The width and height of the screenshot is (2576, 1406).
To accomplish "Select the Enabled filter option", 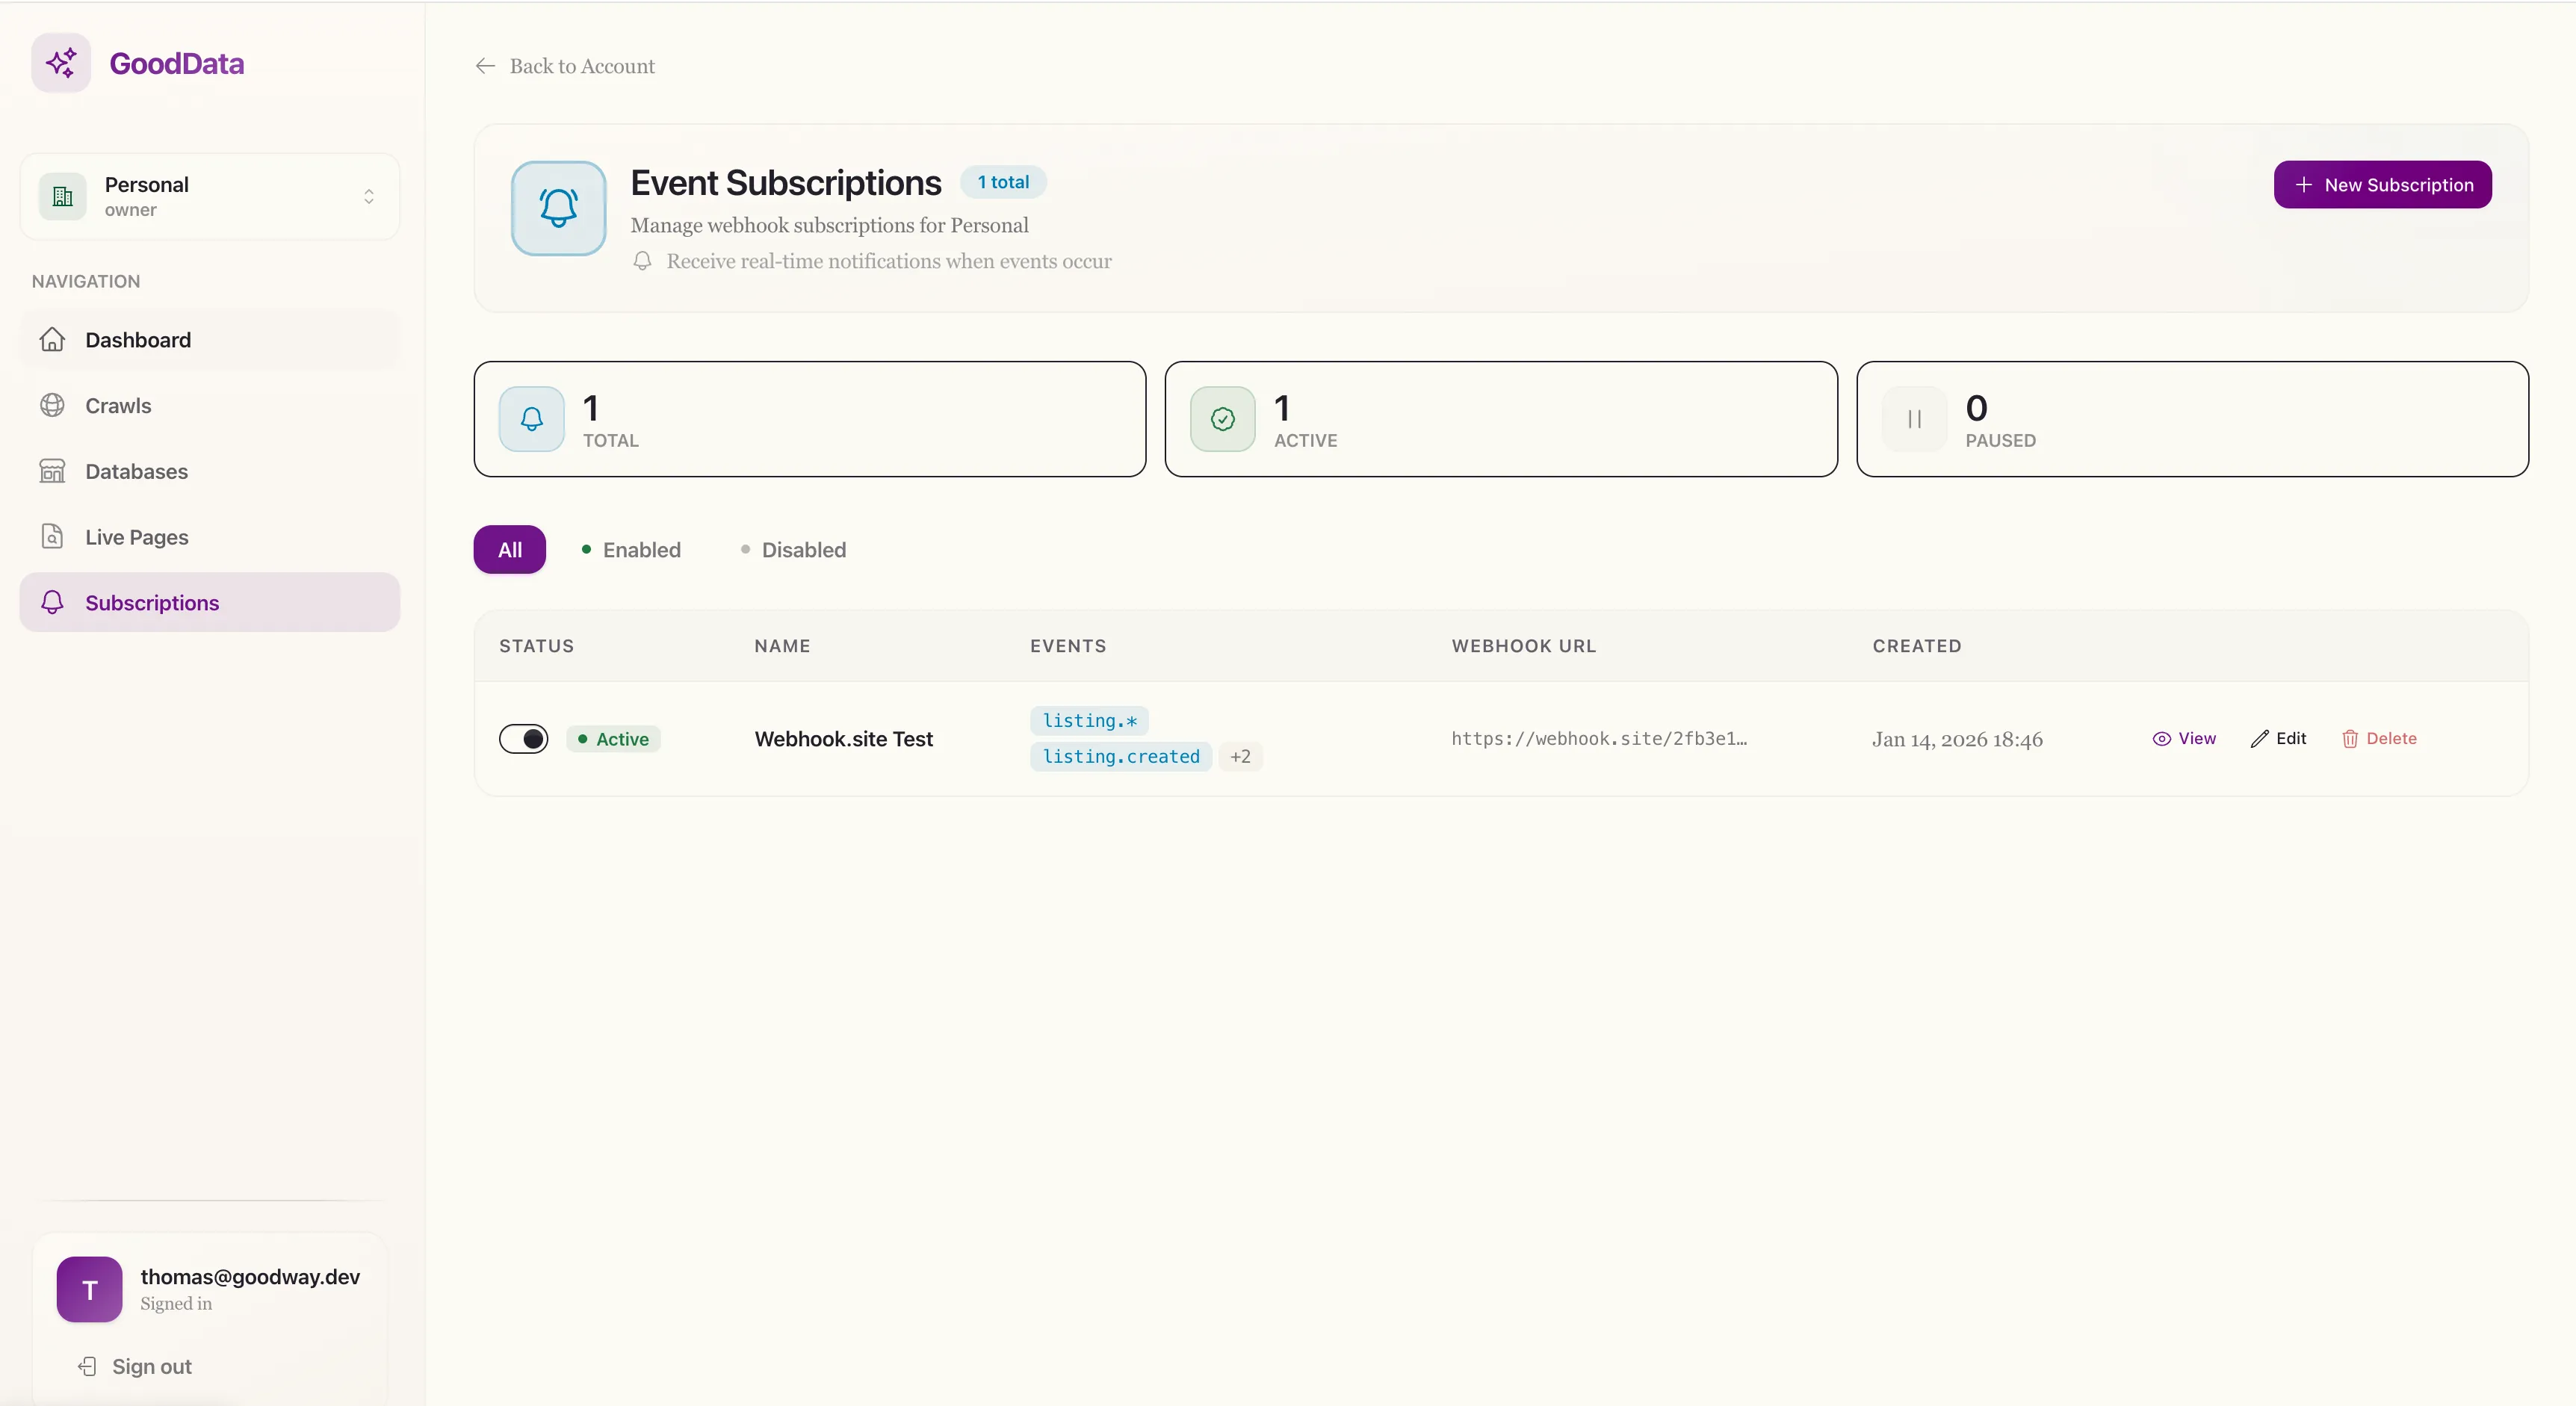I will click(631, 550).
